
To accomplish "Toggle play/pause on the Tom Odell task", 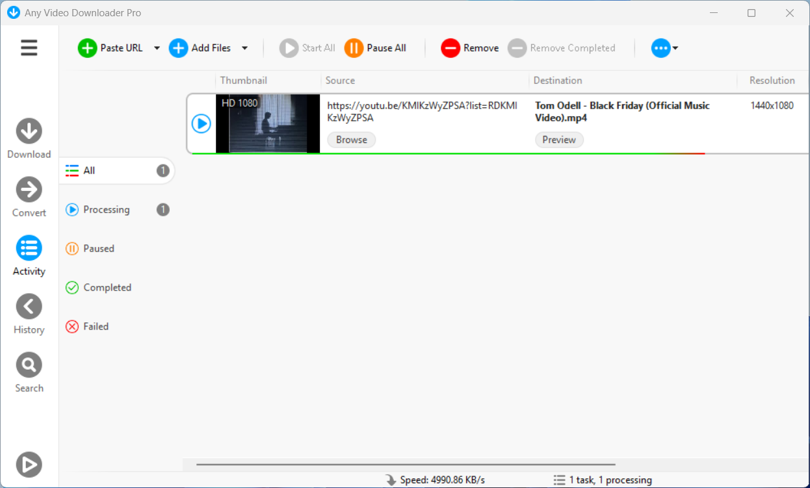I will (202, 123).
